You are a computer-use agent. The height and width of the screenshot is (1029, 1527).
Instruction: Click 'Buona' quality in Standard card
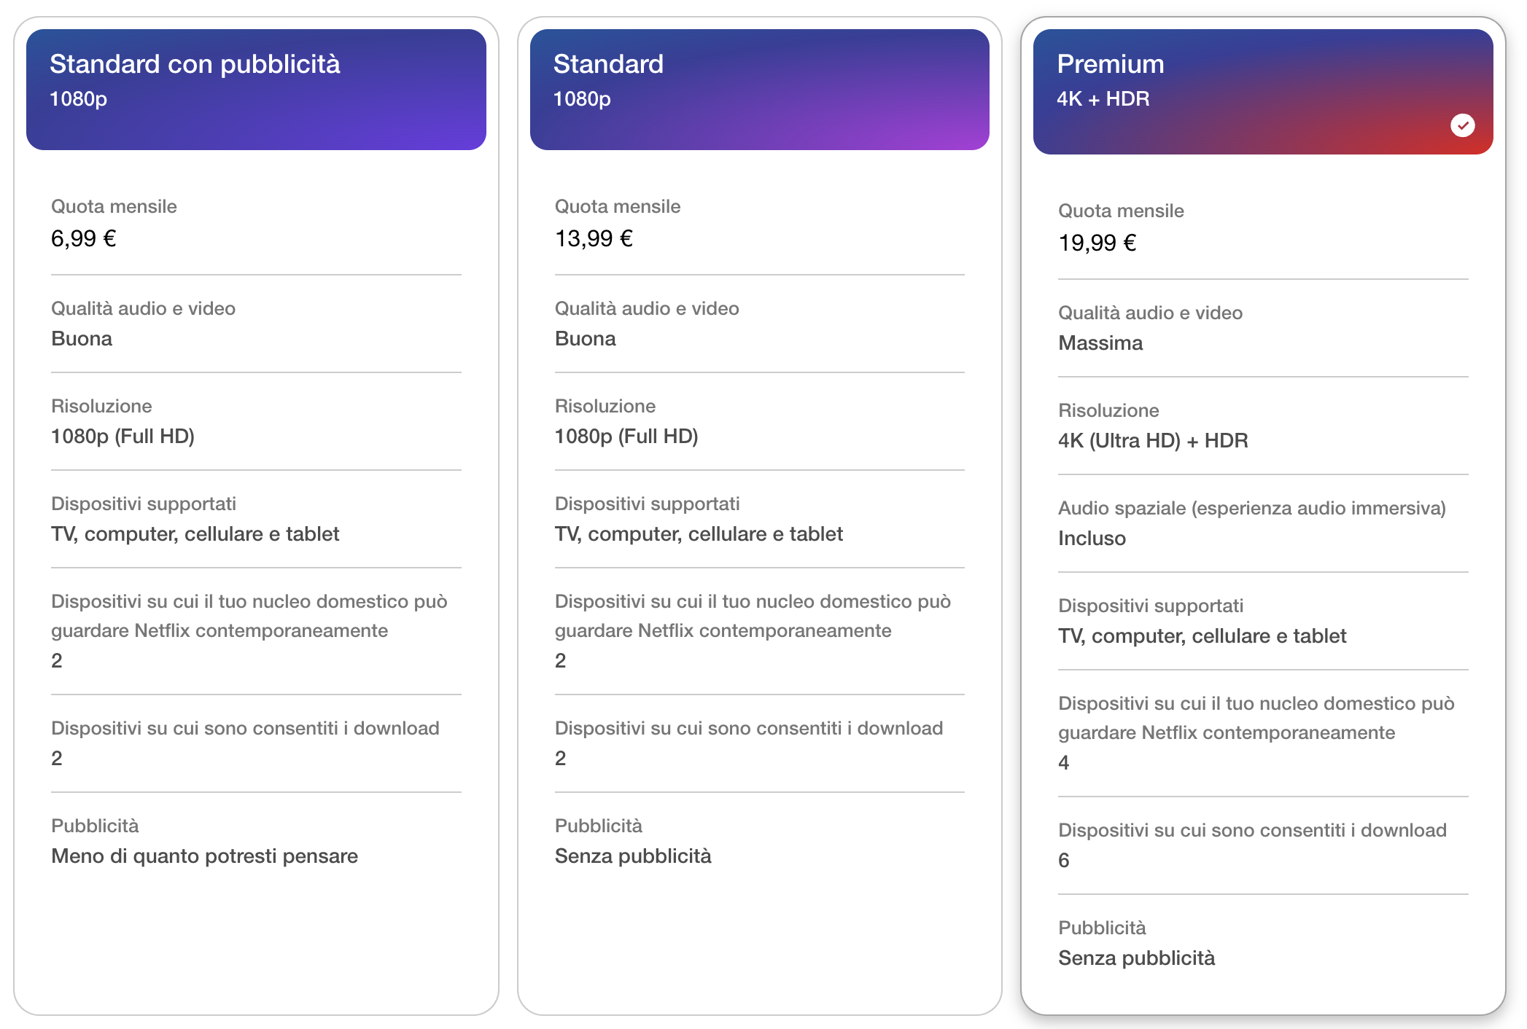pos(585,339)
